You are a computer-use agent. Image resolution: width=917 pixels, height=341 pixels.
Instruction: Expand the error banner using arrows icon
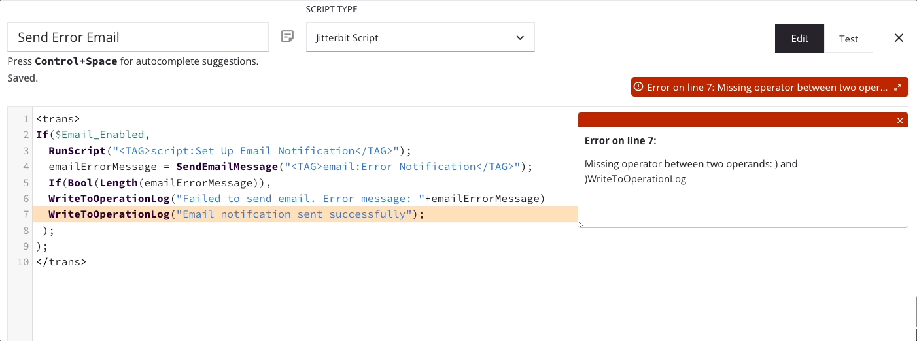[x=897, y=87]
